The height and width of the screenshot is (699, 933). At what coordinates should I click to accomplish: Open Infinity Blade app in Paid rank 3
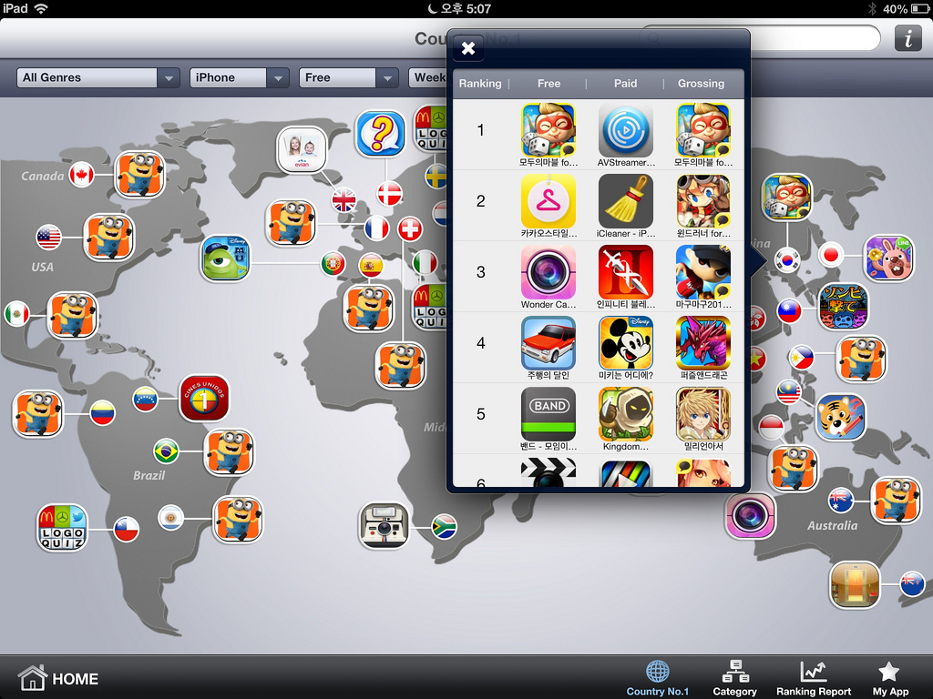click(625, 272)
